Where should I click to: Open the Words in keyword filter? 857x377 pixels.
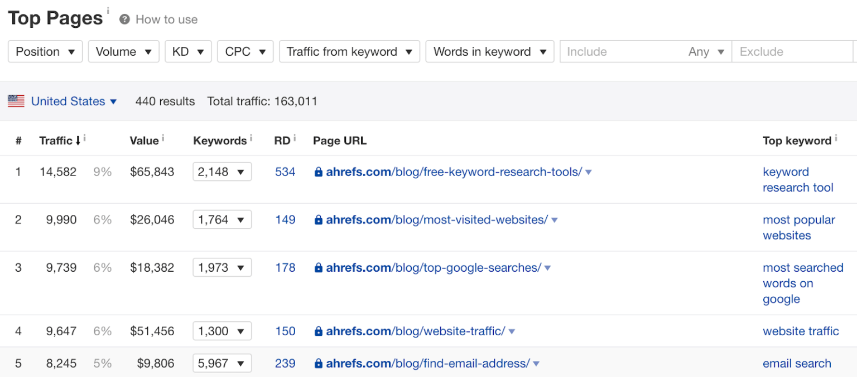[x=489, y=51]
